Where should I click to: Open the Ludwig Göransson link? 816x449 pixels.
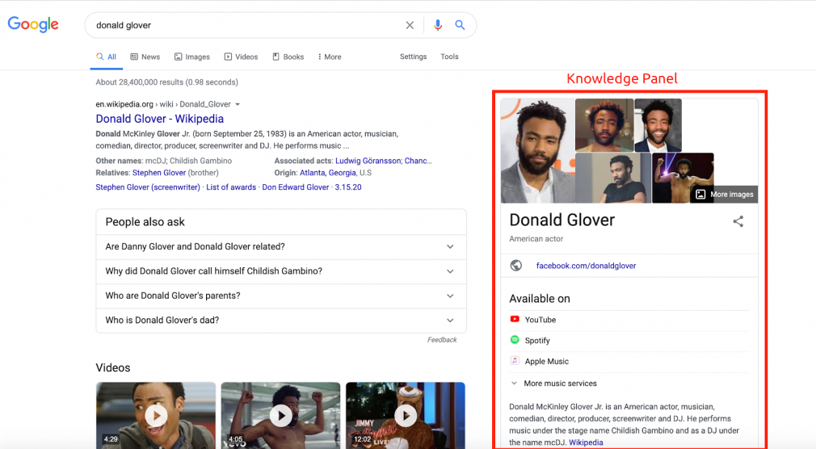click(x=368, y=161)
